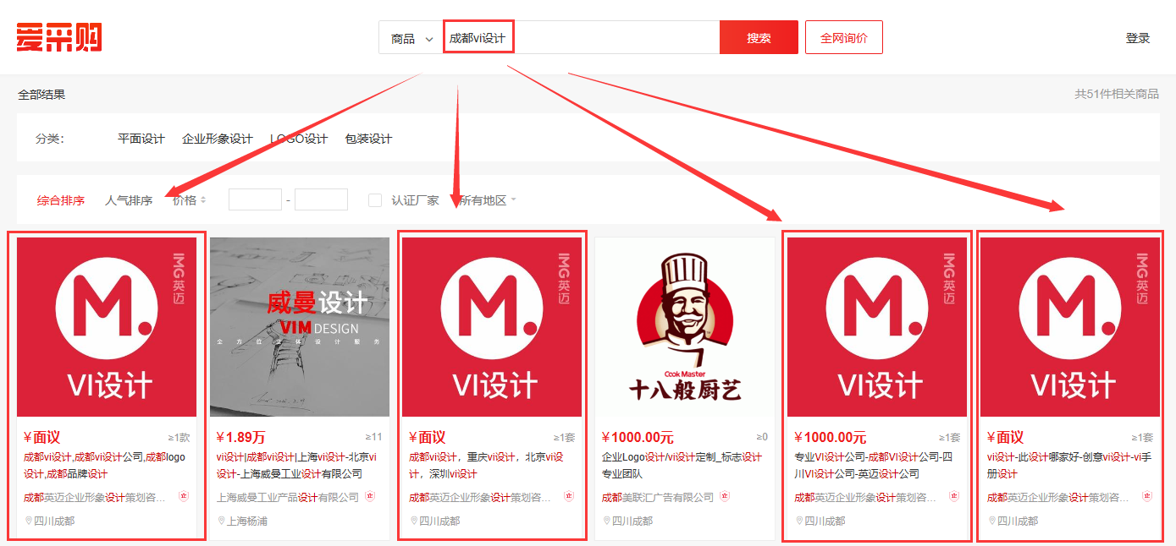The height and width of the screenshot is (546, 1176).
Task: Filter by 包装设计 category
Action: pos(368,139)
